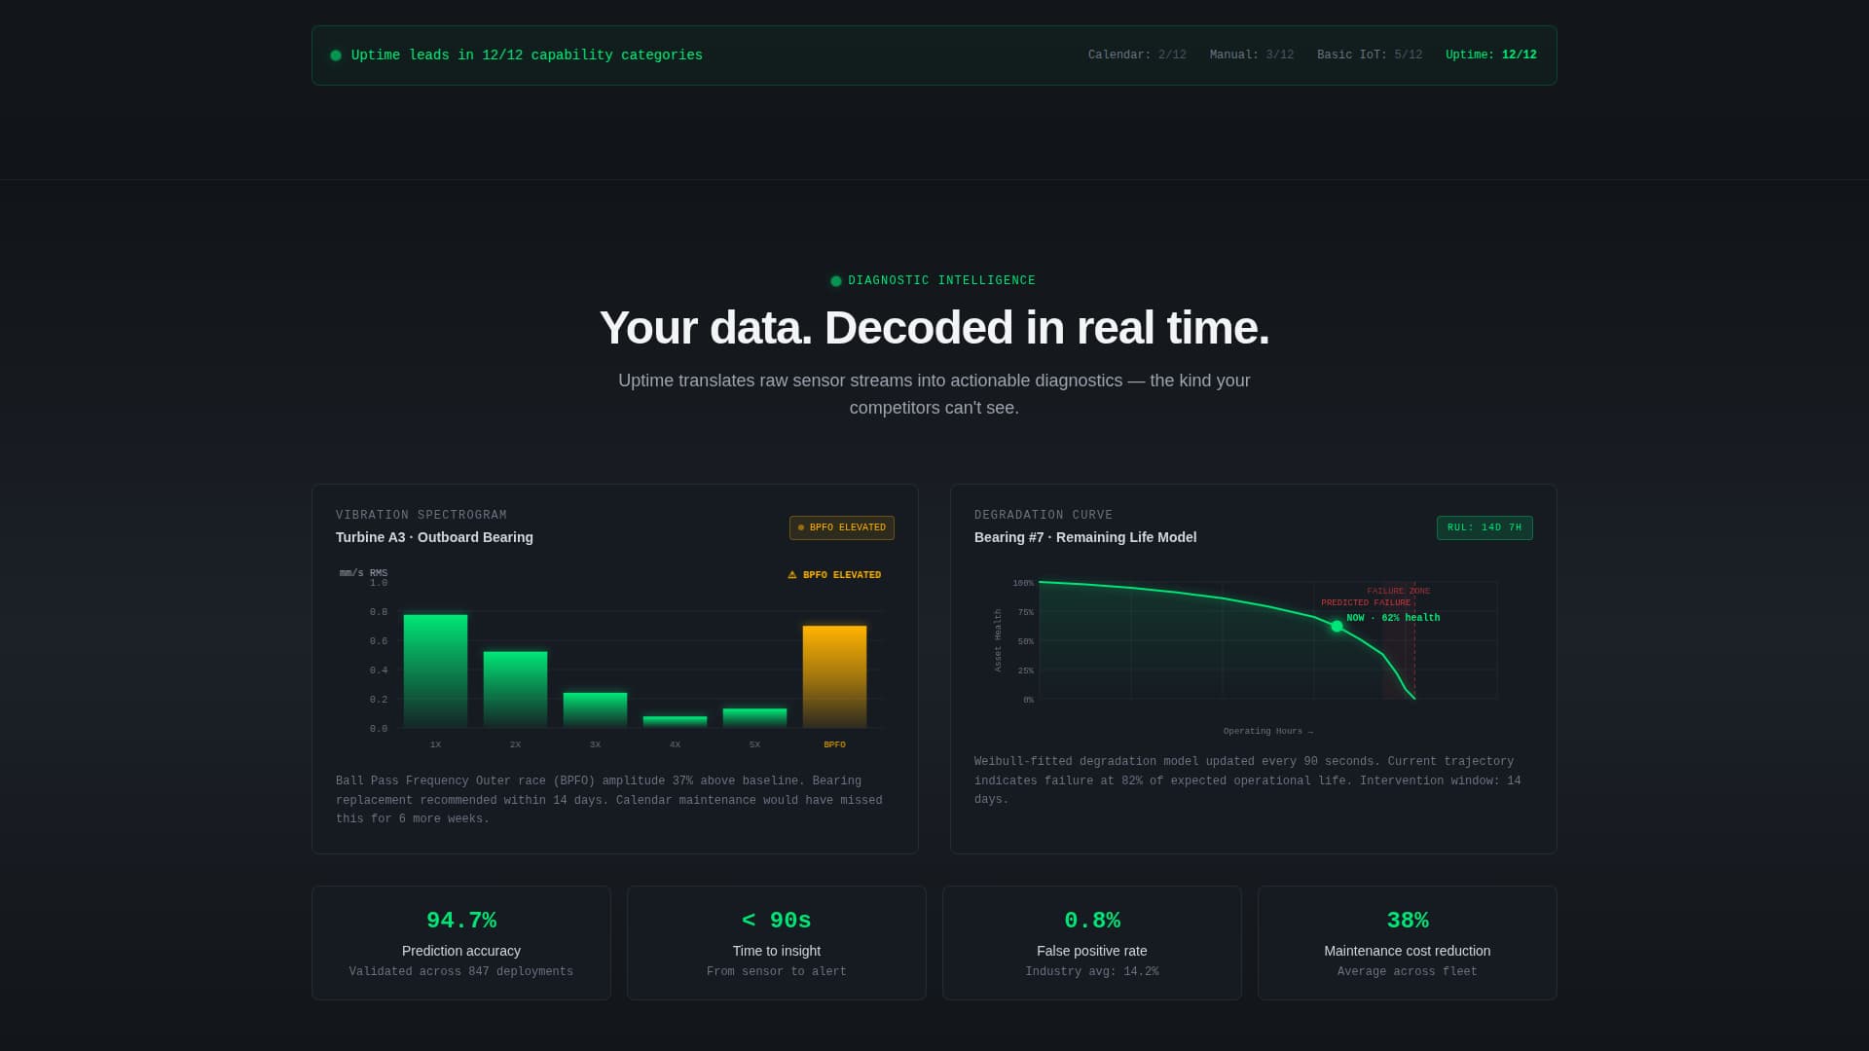This screenshot has width=1869, height=1051.
Task: Select the VIBRATION SPECTROGRAM panel header
Action: click(421, 515)
